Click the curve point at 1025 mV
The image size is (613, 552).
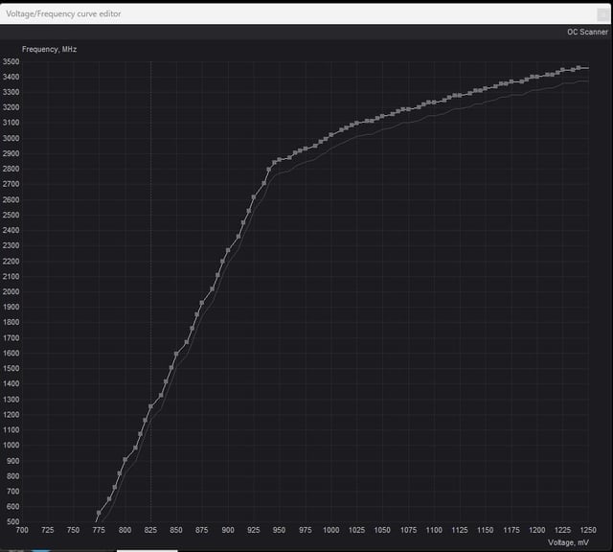pyautogui.click(x=357, y=124)
